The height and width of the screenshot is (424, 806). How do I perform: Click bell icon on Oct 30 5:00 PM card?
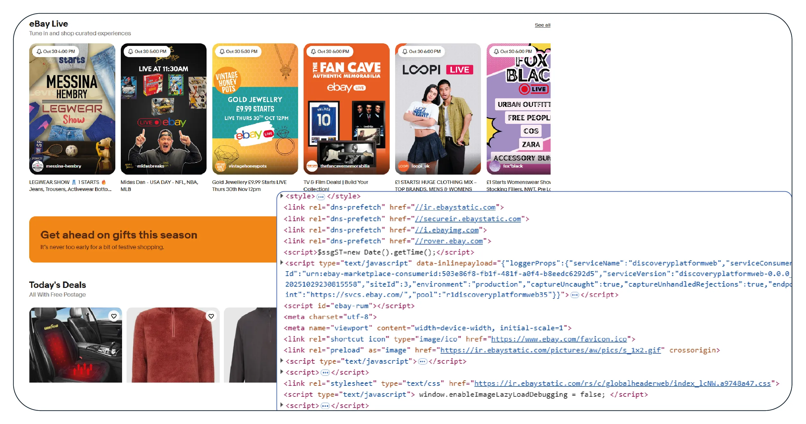[x=130, y=51]
